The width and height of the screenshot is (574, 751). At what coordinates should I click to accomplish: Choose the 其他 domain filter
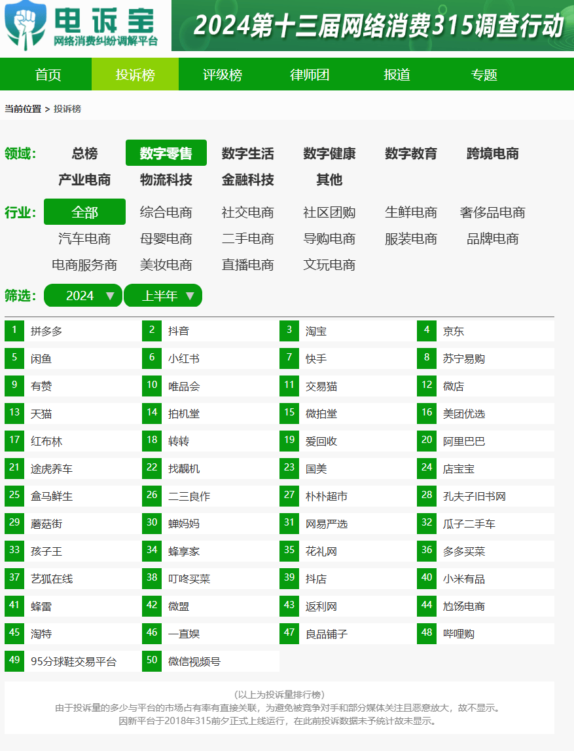click(x=330, y=180)
